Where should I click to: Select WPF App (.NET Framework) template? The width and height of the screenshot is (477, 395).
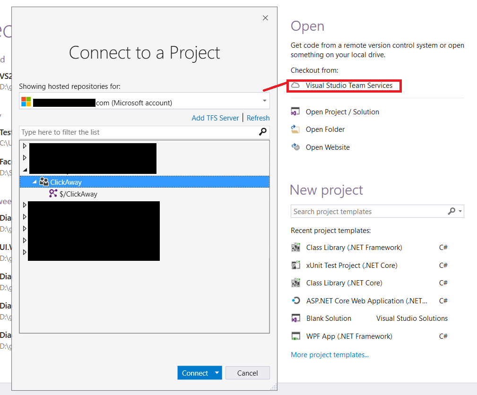pyautogui.click(x=349, y=336)
